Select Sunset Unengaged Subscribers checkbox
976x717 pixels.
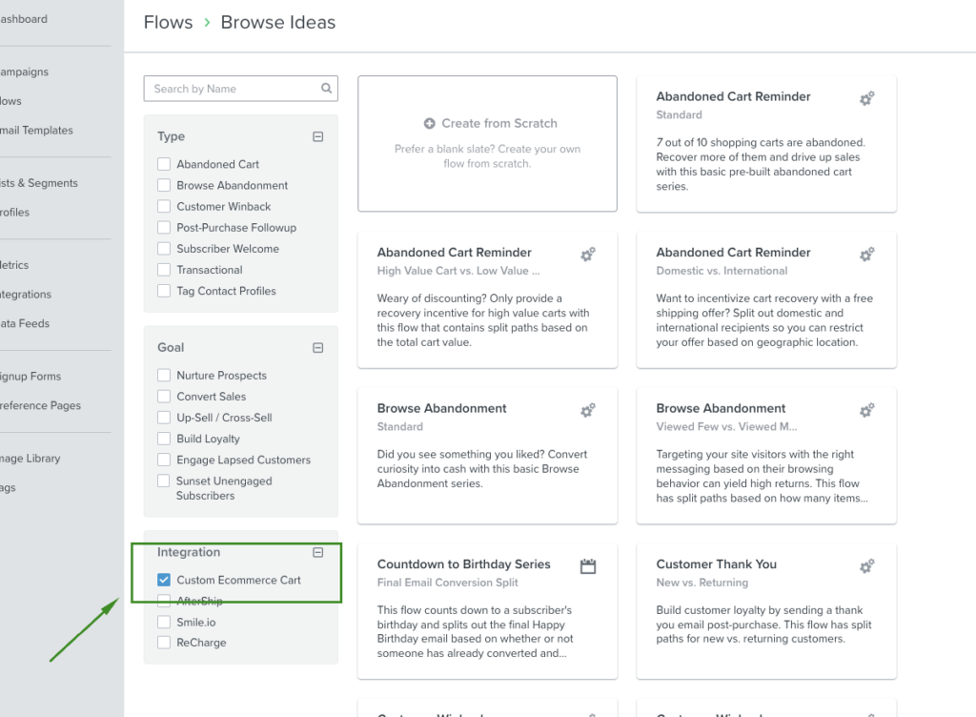pyautogui.click(x=164, y=481)
